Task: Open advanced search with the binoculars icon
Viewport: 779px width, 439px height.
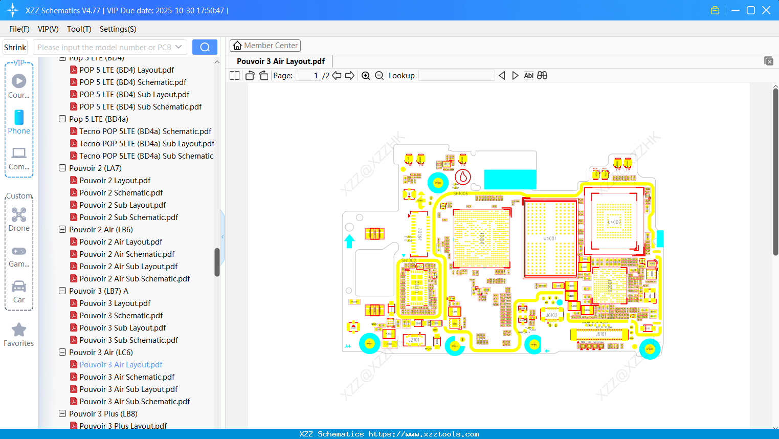Action: pyautogui.click(x=542, y=75)
